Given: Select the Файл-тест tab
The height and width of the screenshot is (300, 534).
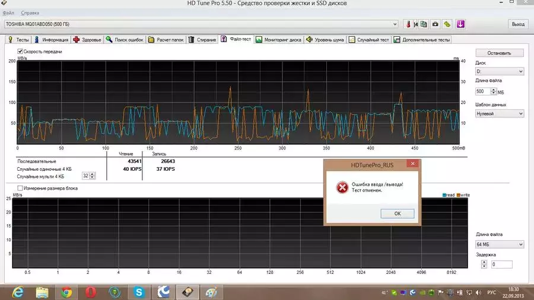Looking at the screenshot, I should [x=236, y=39].
